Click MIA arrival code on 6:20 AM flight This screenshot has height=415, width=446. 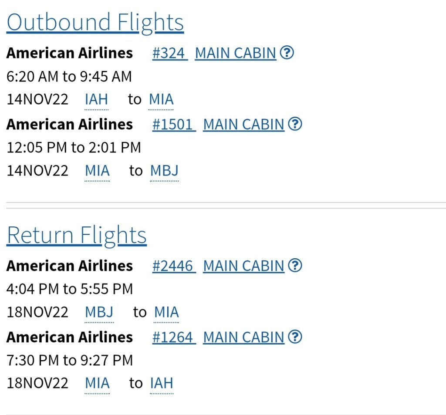tap(161, 99)
